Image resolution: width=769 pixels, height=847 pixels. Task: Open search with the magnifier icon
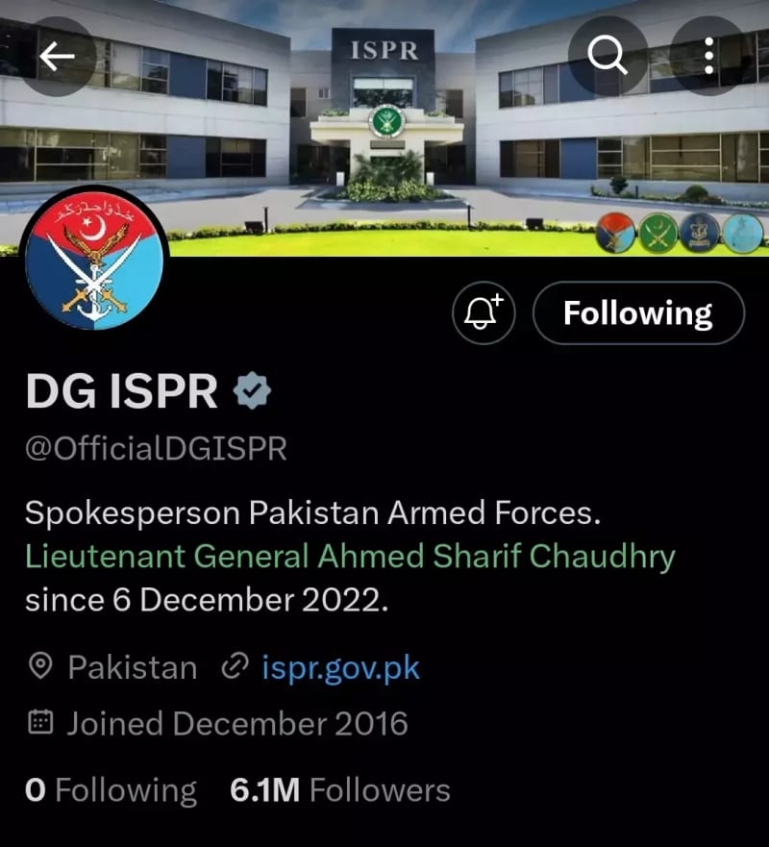click(608, 55)
